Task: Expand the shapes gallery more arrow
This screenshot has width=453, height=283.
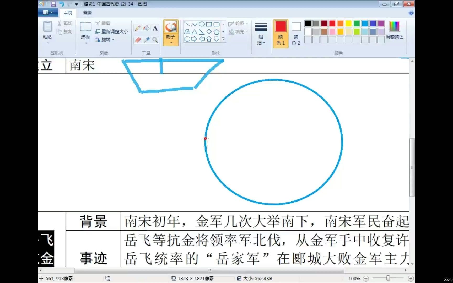Action: tap(223, 39)
